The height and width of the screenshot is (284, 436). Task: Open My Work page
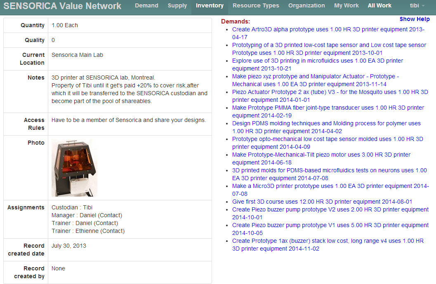point(346,5)
